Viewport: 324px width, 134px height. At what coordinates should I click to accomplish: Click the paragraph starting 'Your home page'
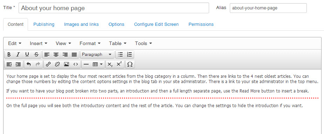(162, 79)
